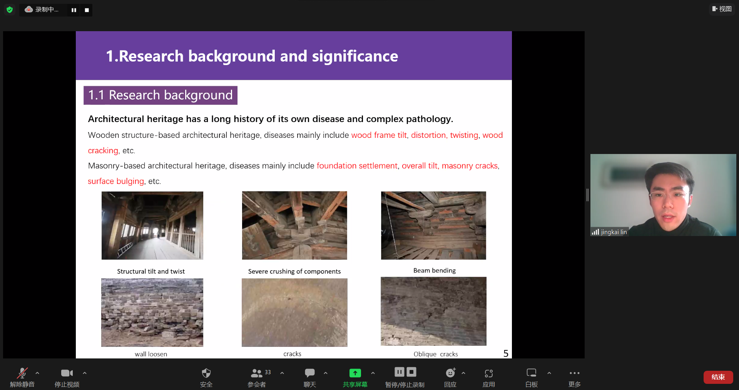Screen dimensions: 739x390
Task: Click the 'Structural tilt and twist' photo
Action: point(152,226)
